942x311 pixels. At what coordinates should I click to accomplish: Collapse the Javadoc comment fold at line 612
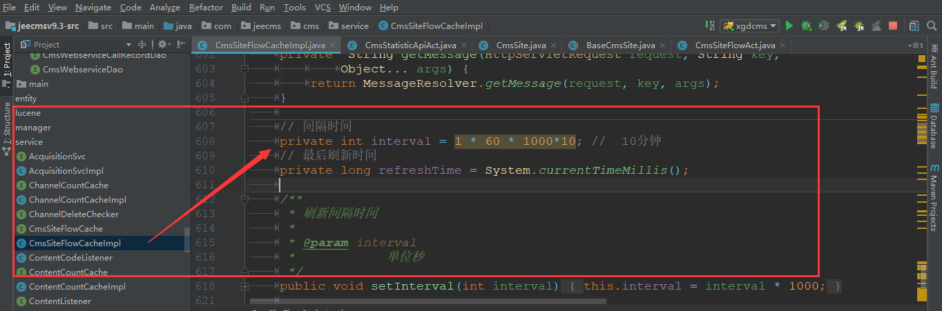(244, 199)
